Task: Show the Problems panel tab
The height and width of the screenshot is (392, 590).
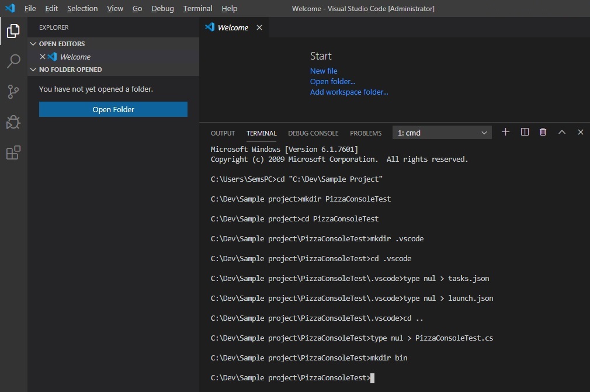Action: tap(366, 133)
